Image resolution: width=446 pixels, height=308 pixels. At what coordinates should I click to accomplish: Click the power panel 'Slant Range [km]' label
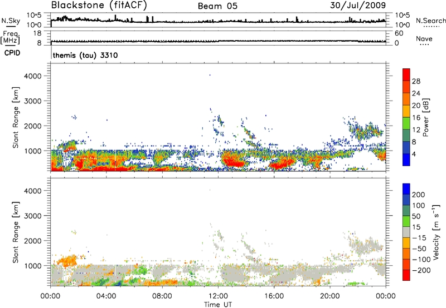point(16,117)
